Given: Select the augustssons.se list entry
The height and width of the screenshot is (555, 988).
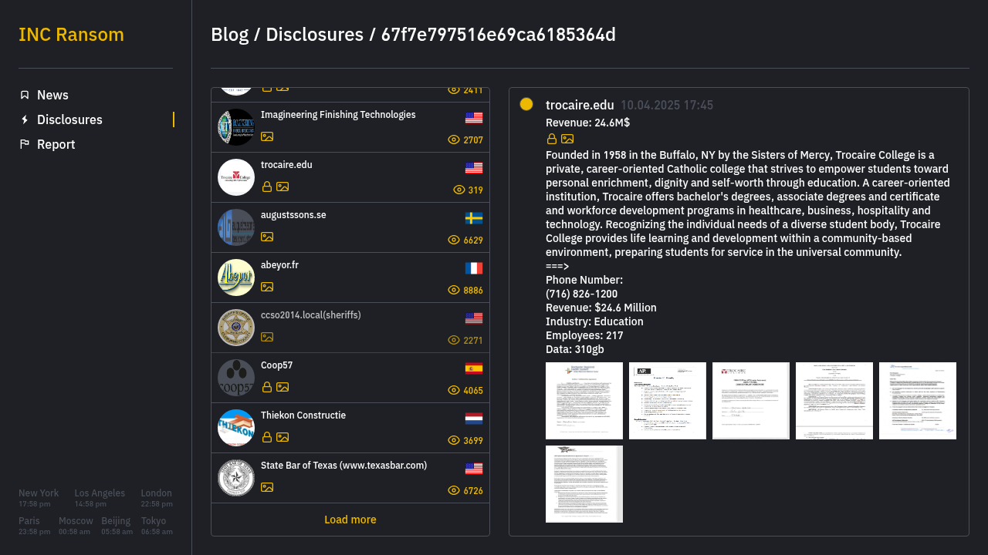Looking at the screenshot, I should (x=350, y=227).
